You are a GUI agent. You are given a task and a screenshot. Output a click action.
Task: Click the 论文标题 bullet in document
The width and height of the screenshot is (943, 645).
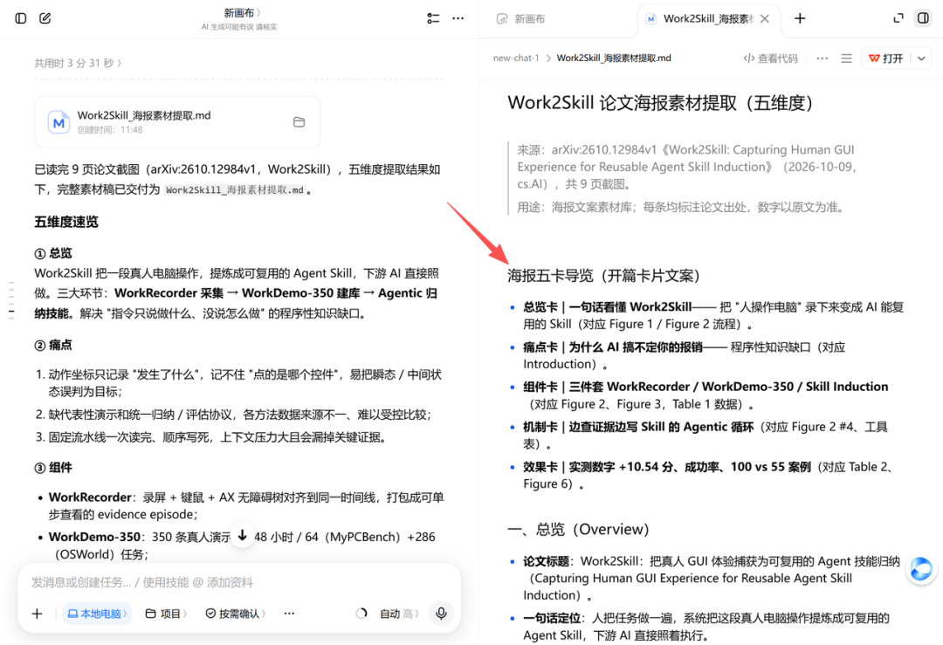[711, 578]
